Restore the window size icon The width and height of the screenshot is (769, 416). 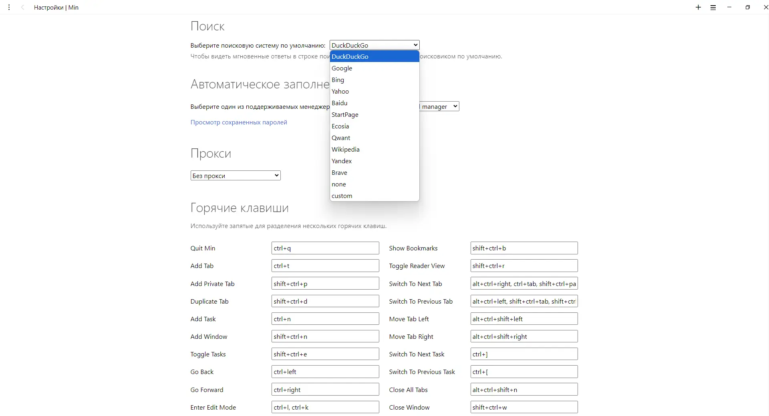tap(748, 8)
